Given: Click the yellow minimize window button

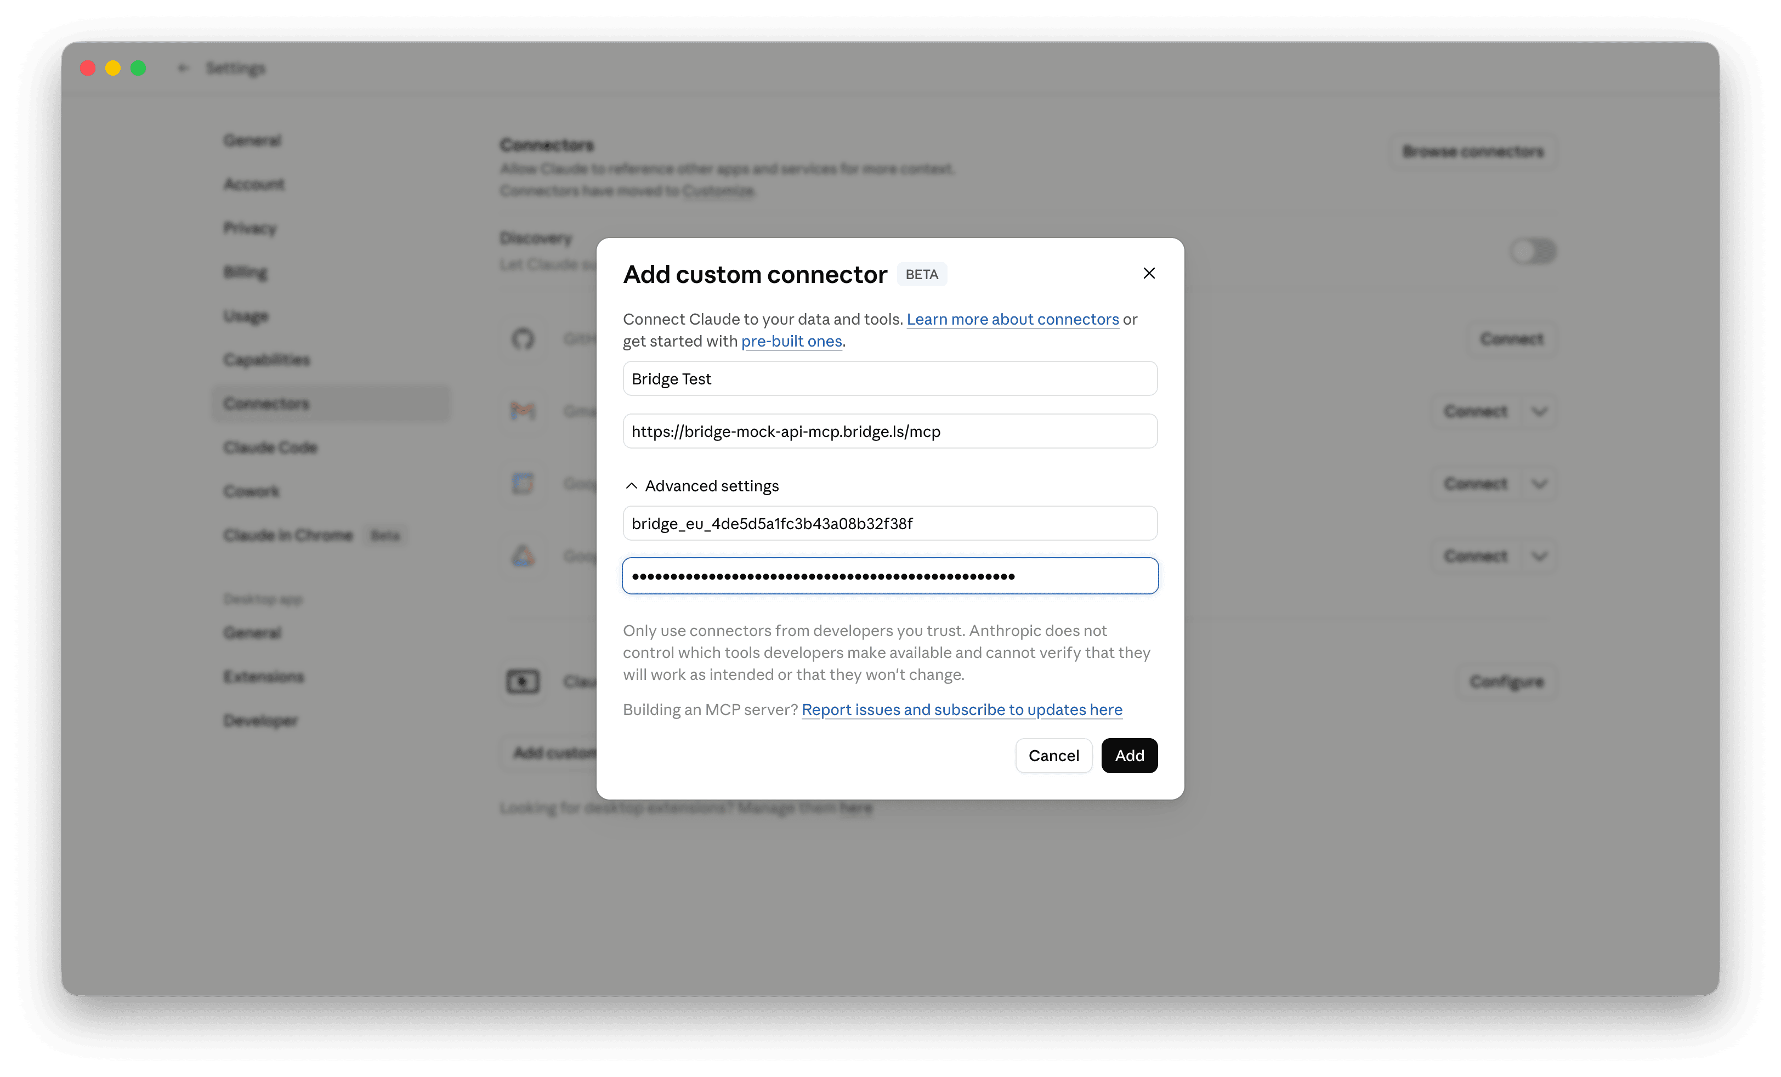Looking at the screenshot, I should point(113,68).
